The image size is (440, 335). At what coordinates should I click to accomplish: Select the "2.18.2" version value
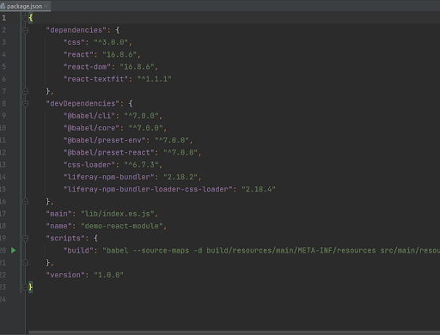[x=180, y=177]
